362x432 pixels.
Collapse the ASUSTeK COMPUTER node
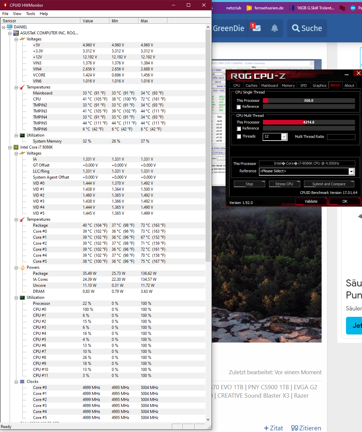click(10, 33)
